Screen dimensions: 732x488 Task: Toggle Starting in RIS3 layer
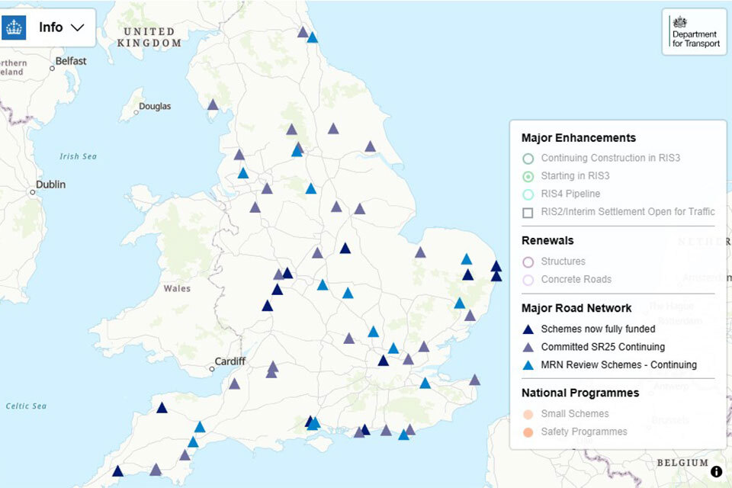point(528,176)
